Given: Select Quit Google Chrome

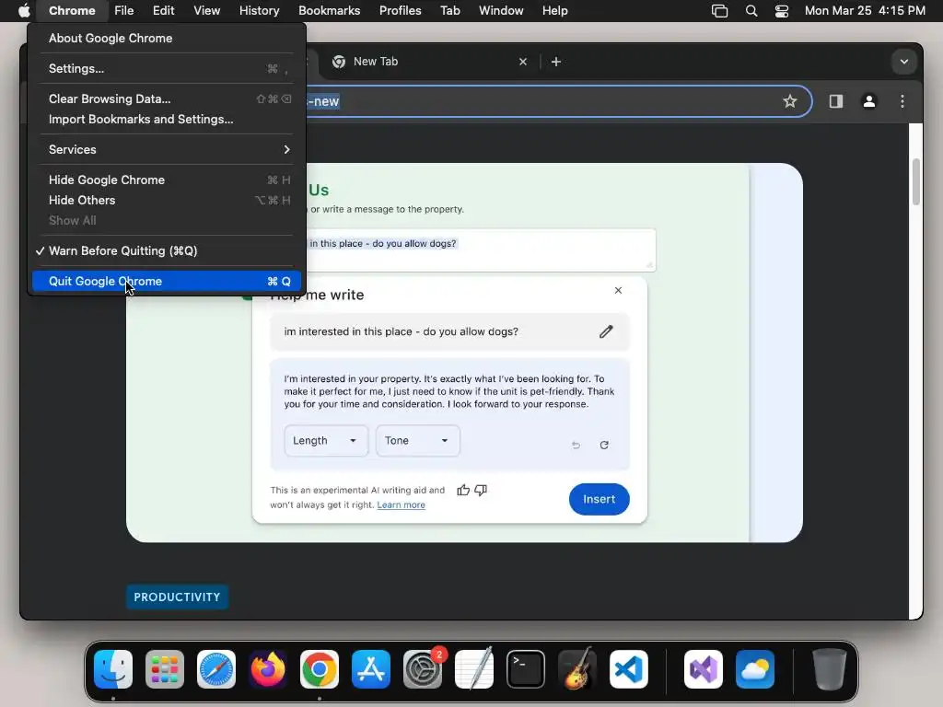Looking at the screenshot, I should point(167,281).
